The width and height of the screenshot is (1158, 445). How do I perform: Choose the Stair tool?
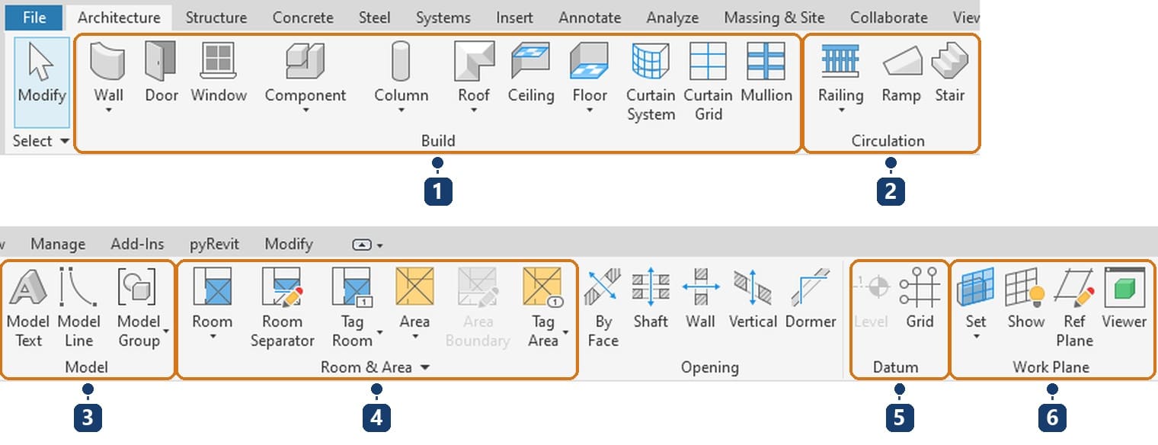(x=950, y=73)
